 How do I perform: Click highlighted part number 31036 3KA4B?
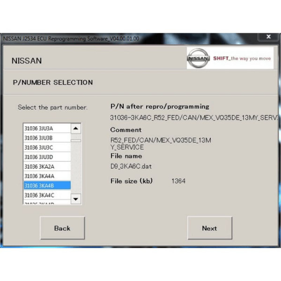point(39,185)
